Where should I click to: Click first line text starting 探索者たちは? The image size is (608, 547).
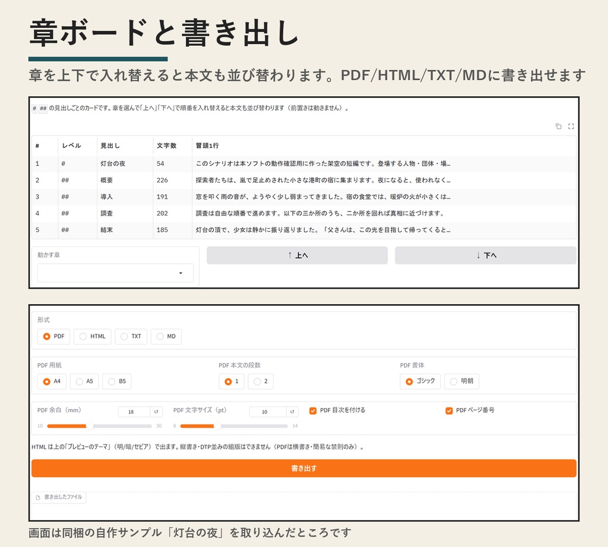(323, 181)
